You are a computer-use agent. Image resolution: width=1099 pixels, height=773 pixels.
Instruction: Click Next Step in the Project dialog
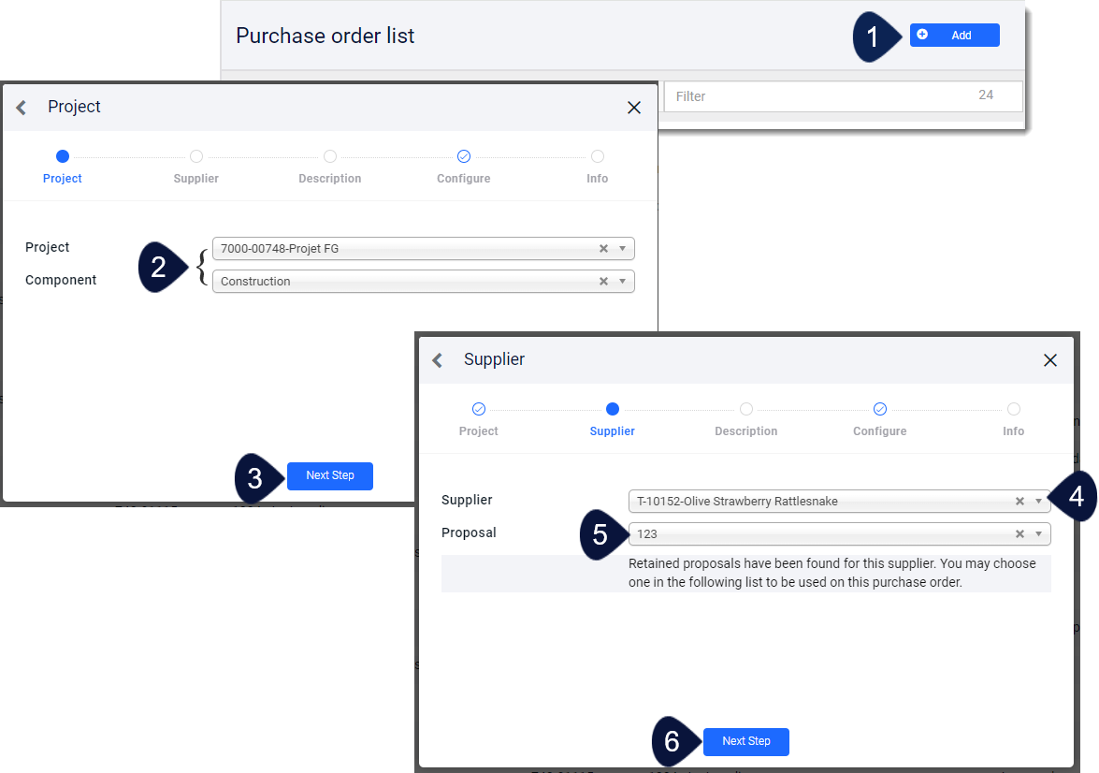click(x=329, y=475)
